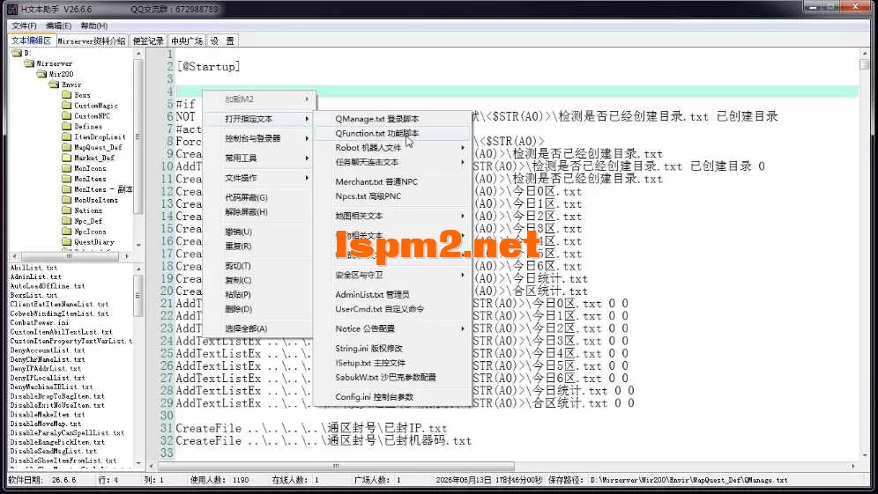Click the MapQuest_Def folder icon
This screenshot has height=494, width=878.
[67, 148]
